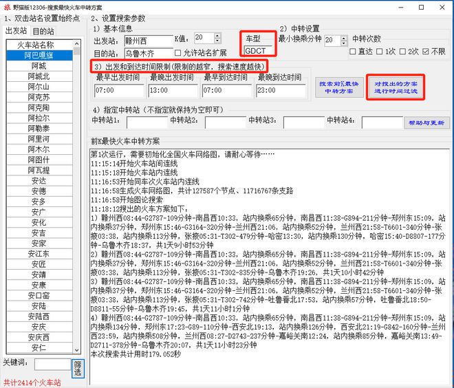Select station 安陆西 in list
454x388 pixels.
tap(39, 316)
